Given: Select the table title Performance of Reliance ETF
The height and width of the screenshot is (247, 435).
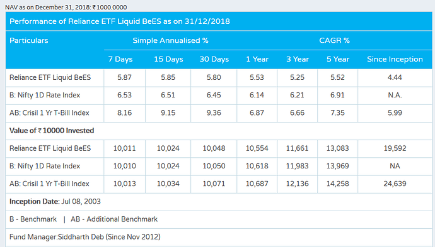Looking at the screenshot, I should (120, 21).
